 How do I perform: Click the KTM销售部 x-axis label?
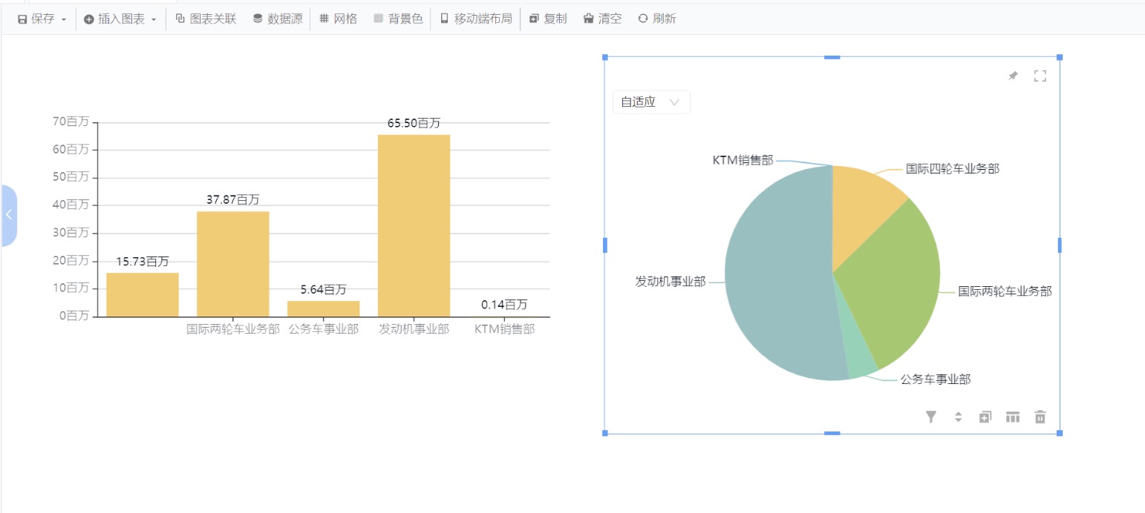pyautogui.click(x=504, y=329)
